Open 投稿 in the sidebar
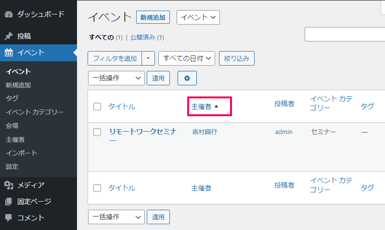The image size is (385, 230). click(x=24, y=36)
